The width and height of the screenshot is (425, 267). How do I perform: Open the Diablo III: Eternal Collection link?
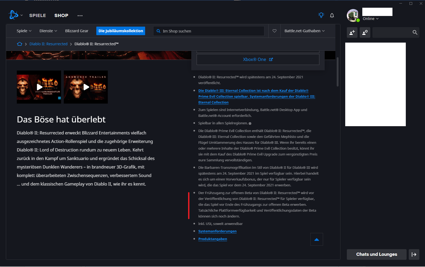click(x=257, y=96)
